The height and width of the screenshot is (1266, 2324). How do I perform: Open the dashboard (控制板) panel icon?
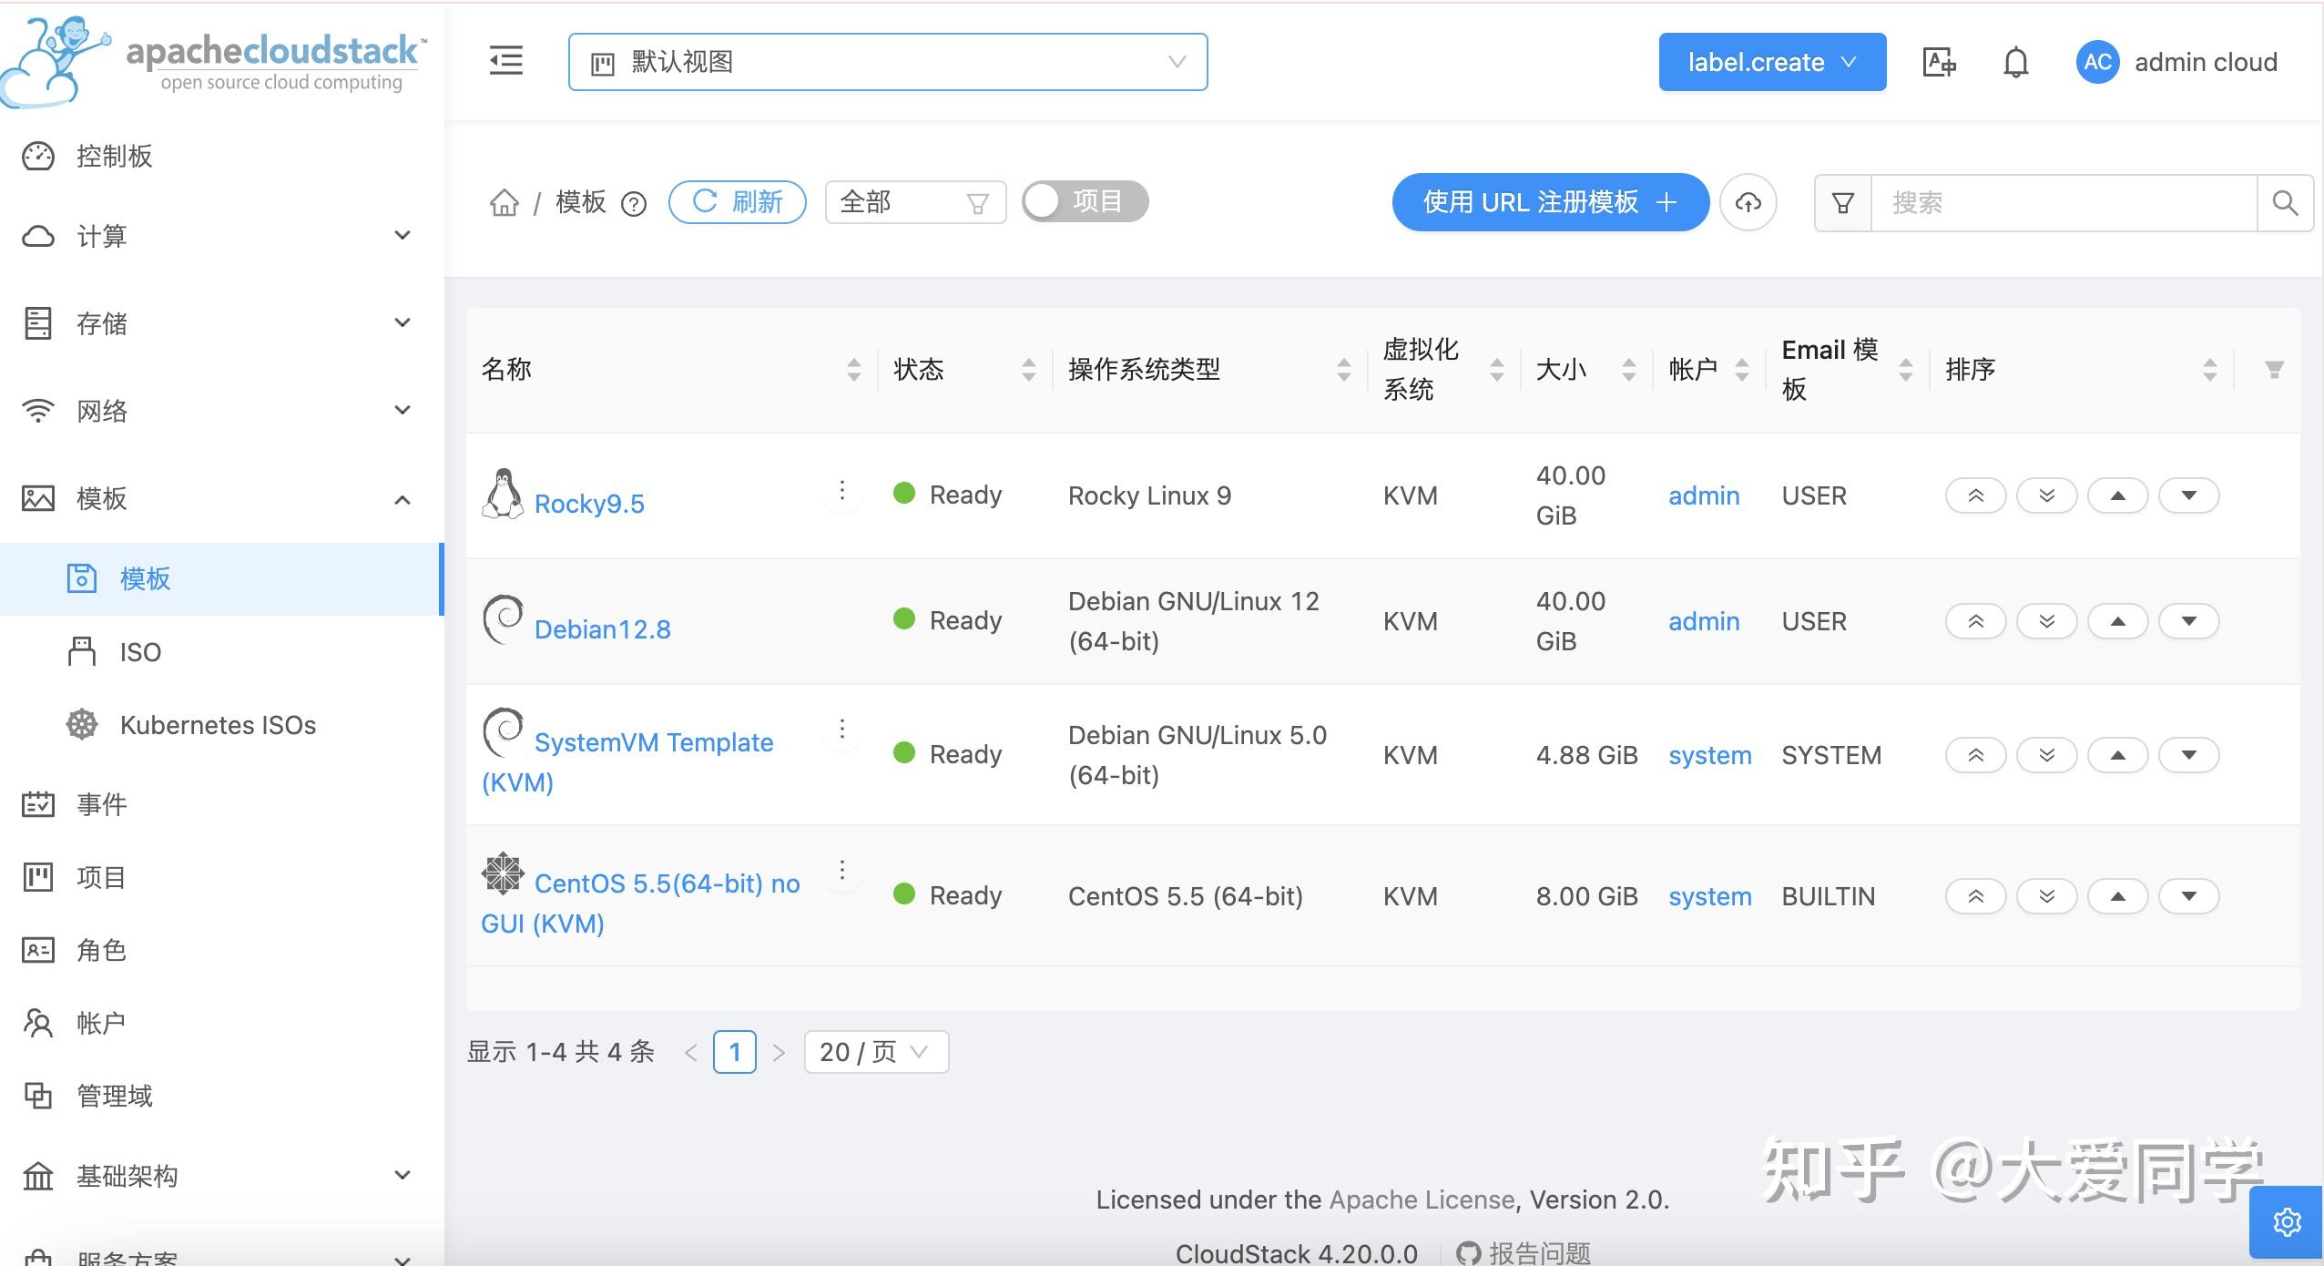pos(36,156)
